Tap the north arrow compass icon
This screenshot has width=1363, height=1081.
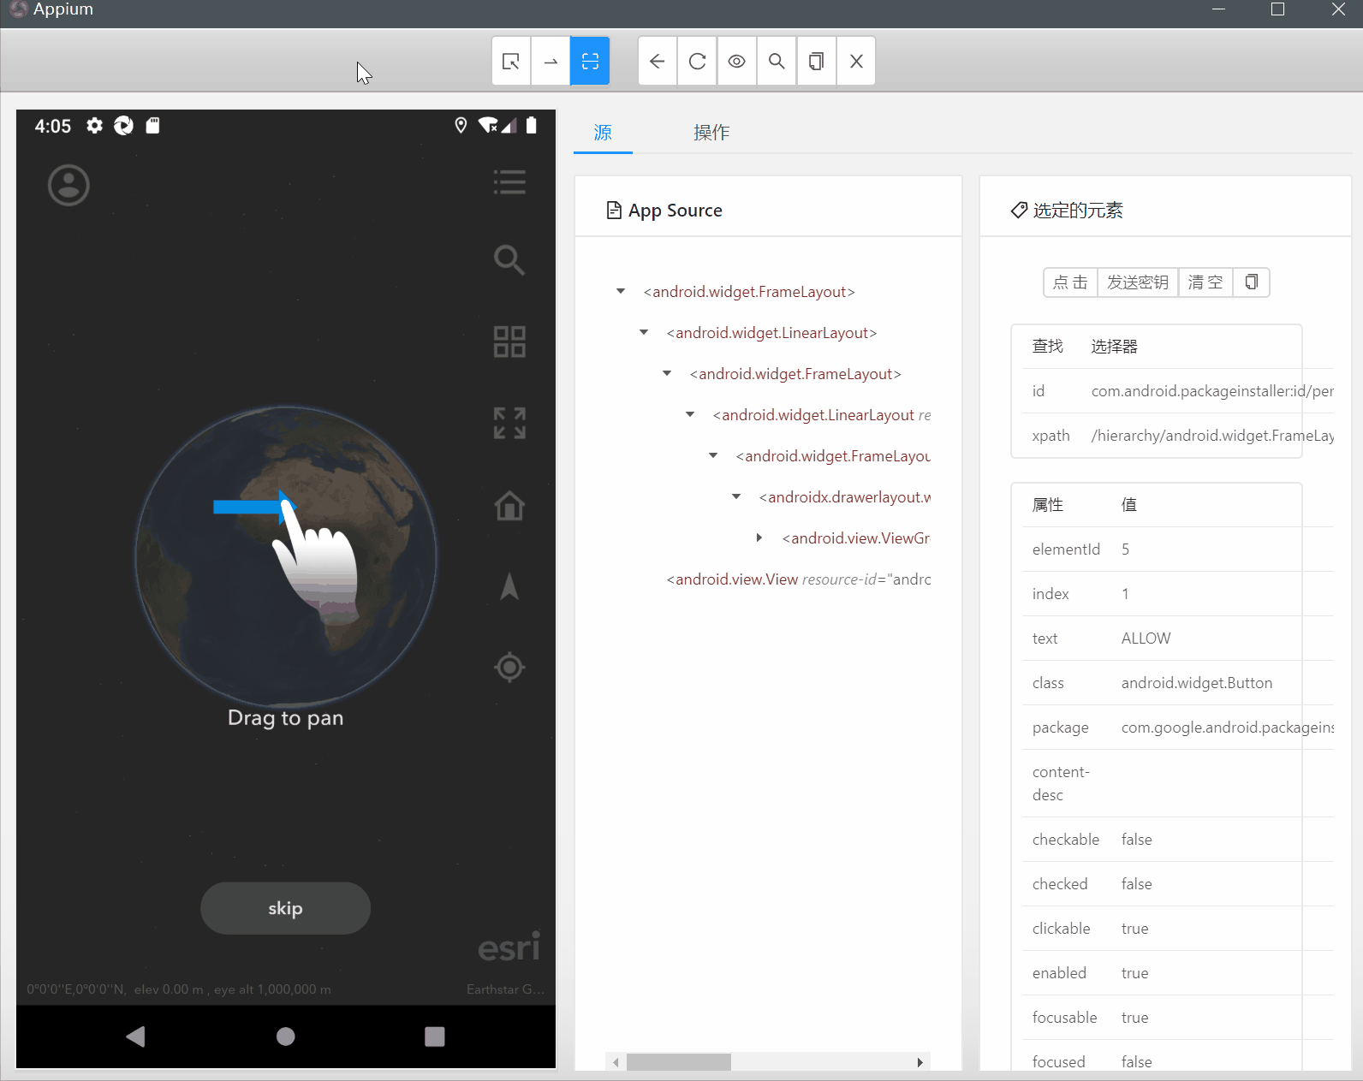pyautogui.click(x=509, y=586)
